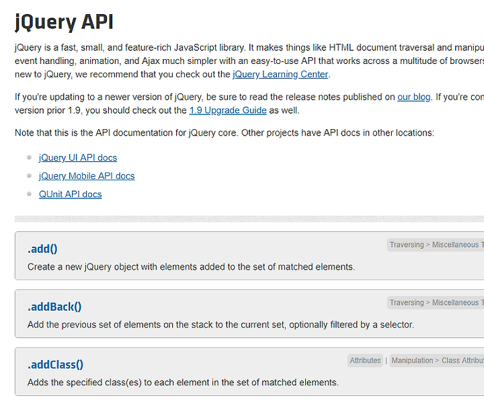Open jQuery UI API docs link

(78, 158)
